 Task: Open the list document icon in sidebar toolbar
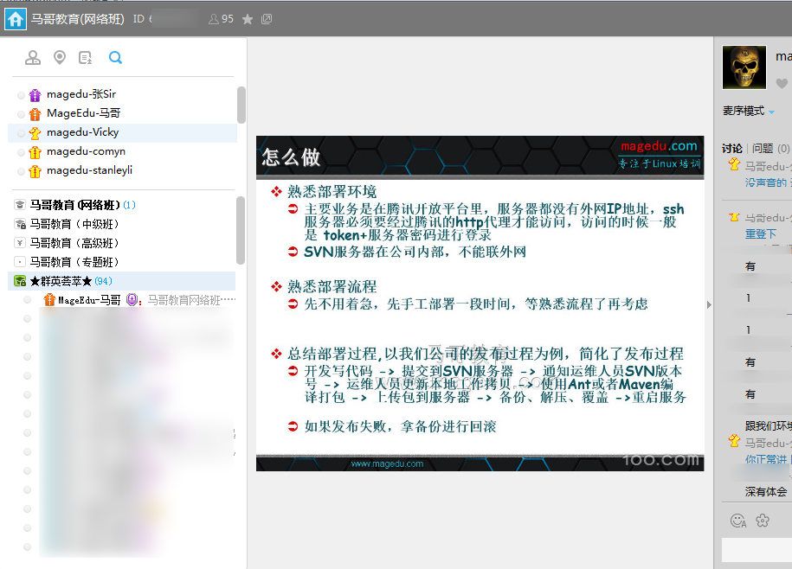click(x=86, y=58)
